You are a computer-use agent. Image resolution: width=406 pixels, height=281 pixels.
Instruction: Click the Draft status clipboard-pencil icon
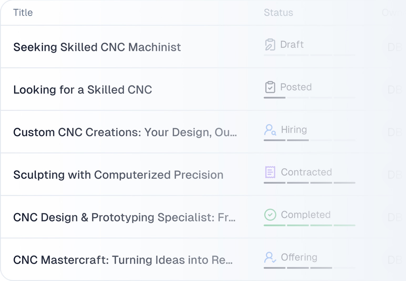[270, 45]
